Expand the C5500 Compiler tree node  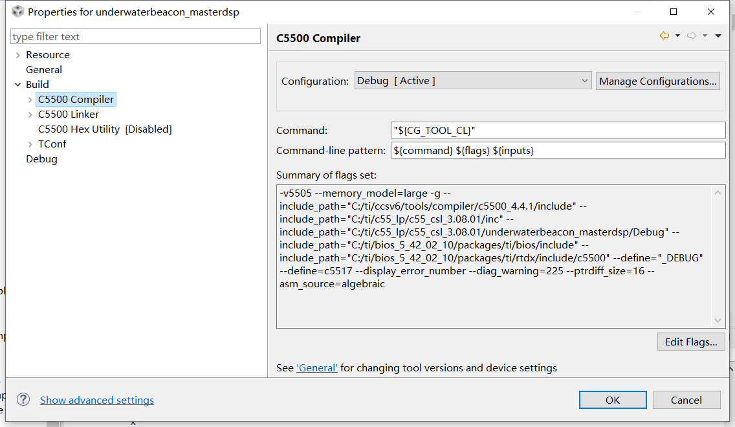click(x=30, y=100)
